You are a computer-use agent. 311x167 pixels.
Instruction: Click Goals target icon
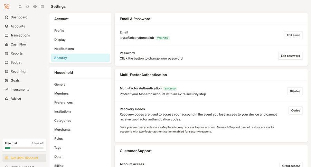(x=7, y=80)
